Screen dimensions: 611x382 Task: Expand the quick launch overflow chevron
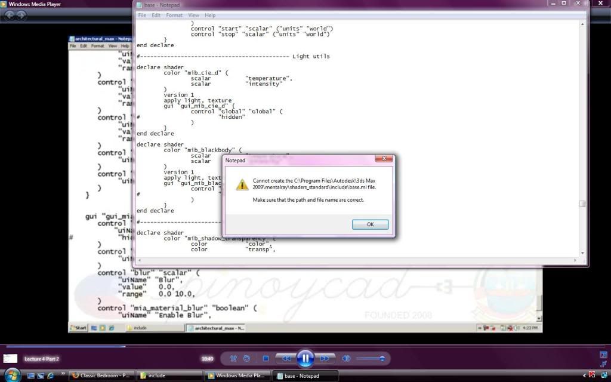click(63, 375)
